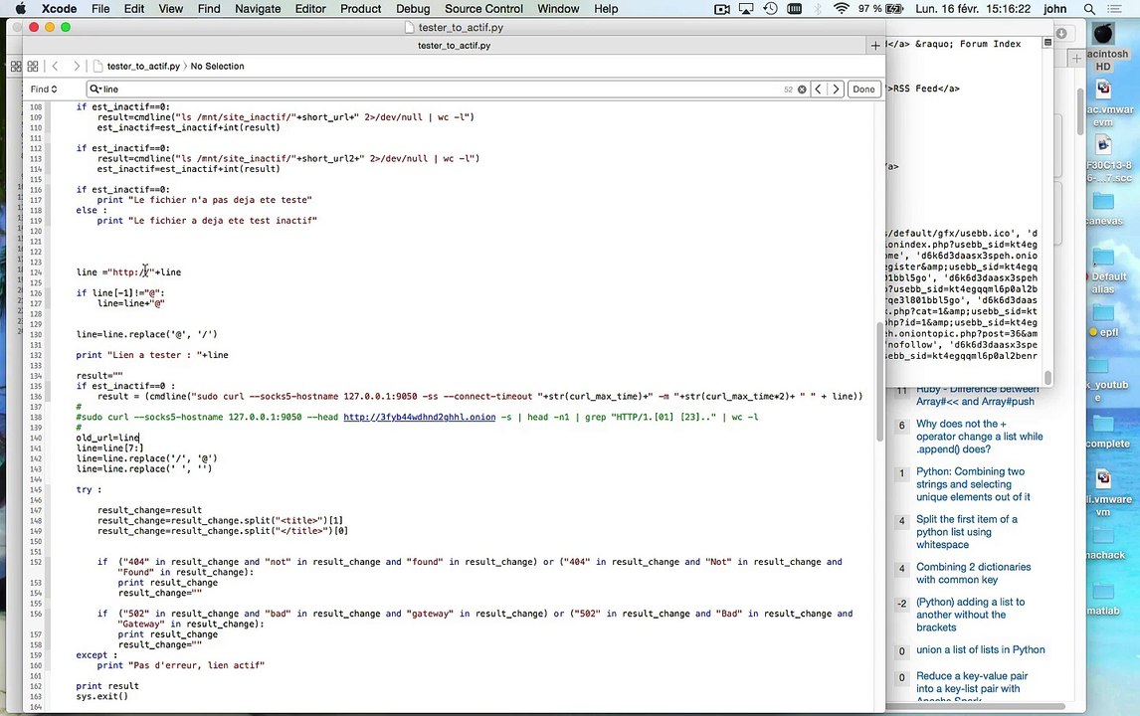Open Wi-Fi status menu
The image size is (1140, 716).
tap(842, 9)
